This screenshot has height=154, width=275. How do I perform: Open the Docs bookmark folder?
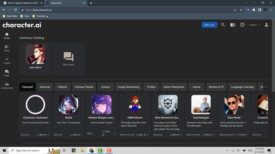tap(25, 16)
